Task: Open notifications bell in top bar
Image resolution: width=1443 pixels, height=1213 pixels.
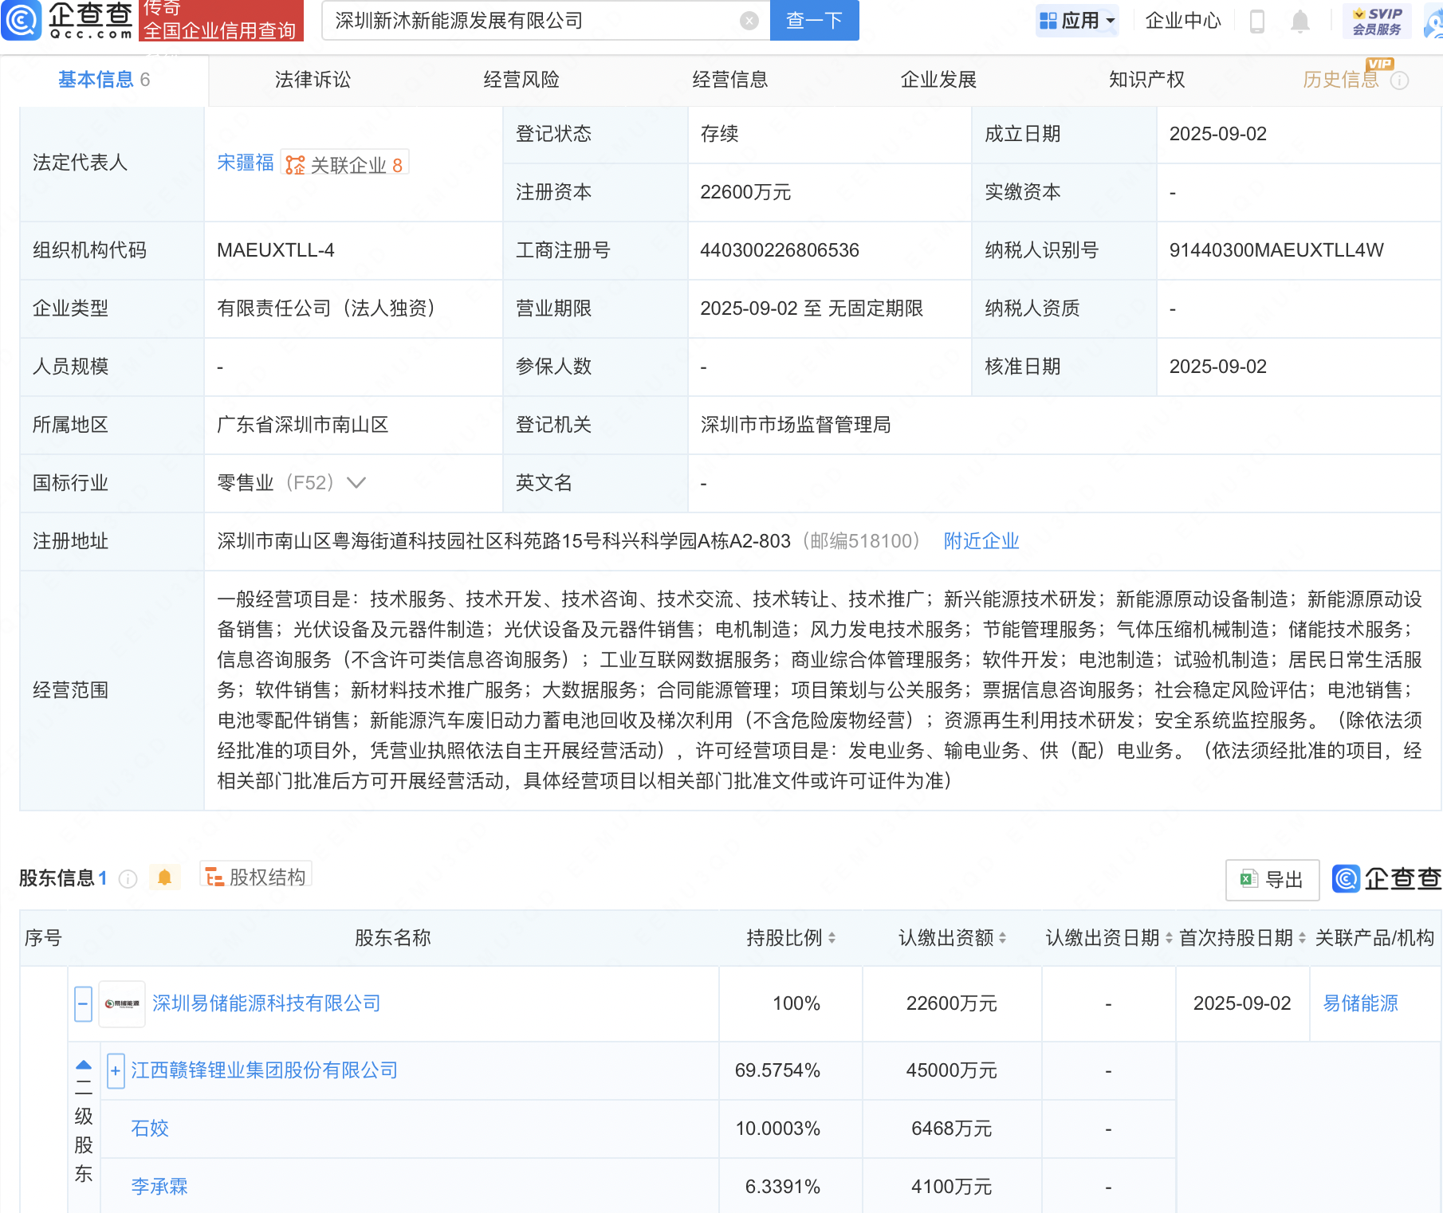Action: tap(1299, 21)
